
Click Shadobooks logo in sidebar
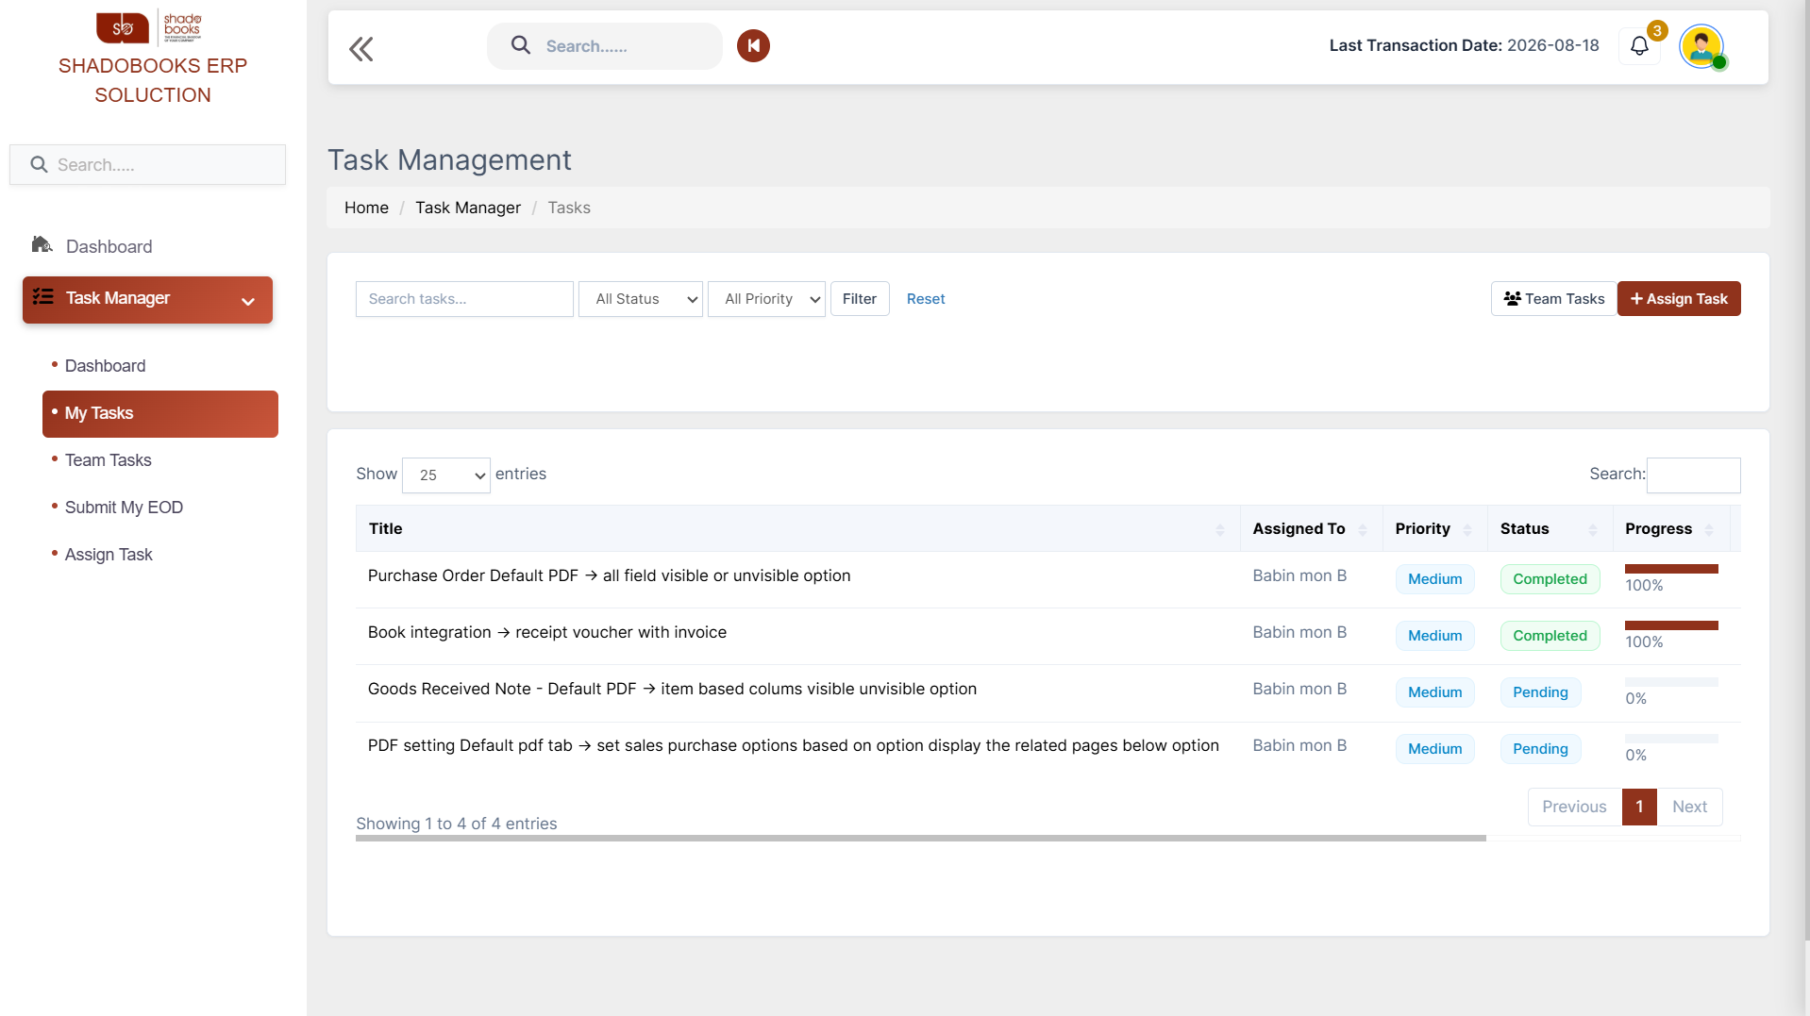click(x=149, y=26)
